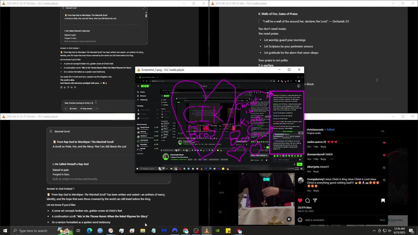Click the copy icon under the scroll response
The width and height of the screenshot is (418, 235).
point(62,87)
